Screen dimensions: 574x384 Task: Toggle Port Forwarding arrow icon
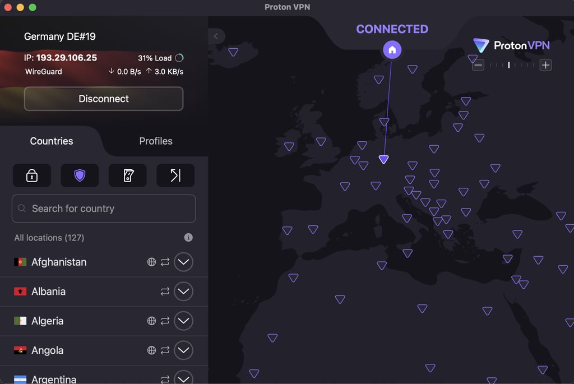coord(175,175)
